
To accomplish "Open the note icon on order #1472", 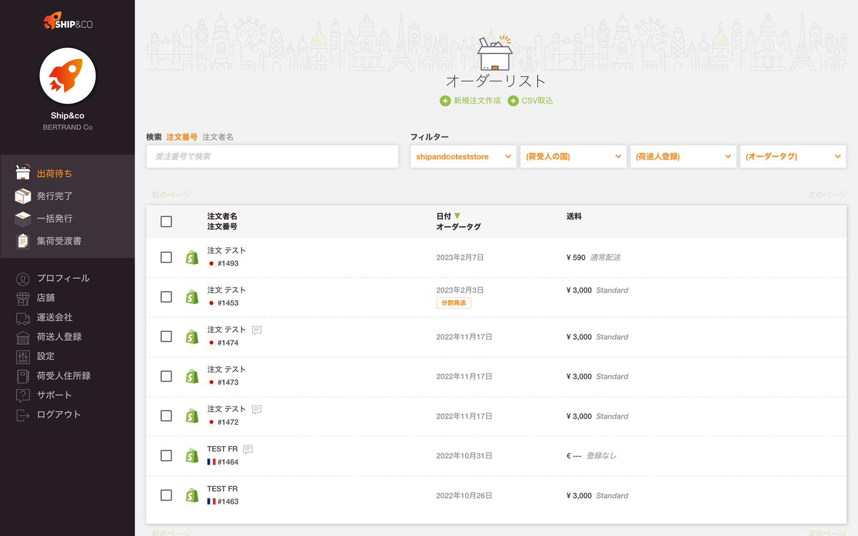I will (257, 410).
